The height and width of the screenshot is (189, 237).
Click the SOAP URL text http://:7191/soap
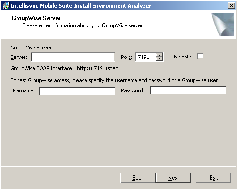[x=98, y=68]
